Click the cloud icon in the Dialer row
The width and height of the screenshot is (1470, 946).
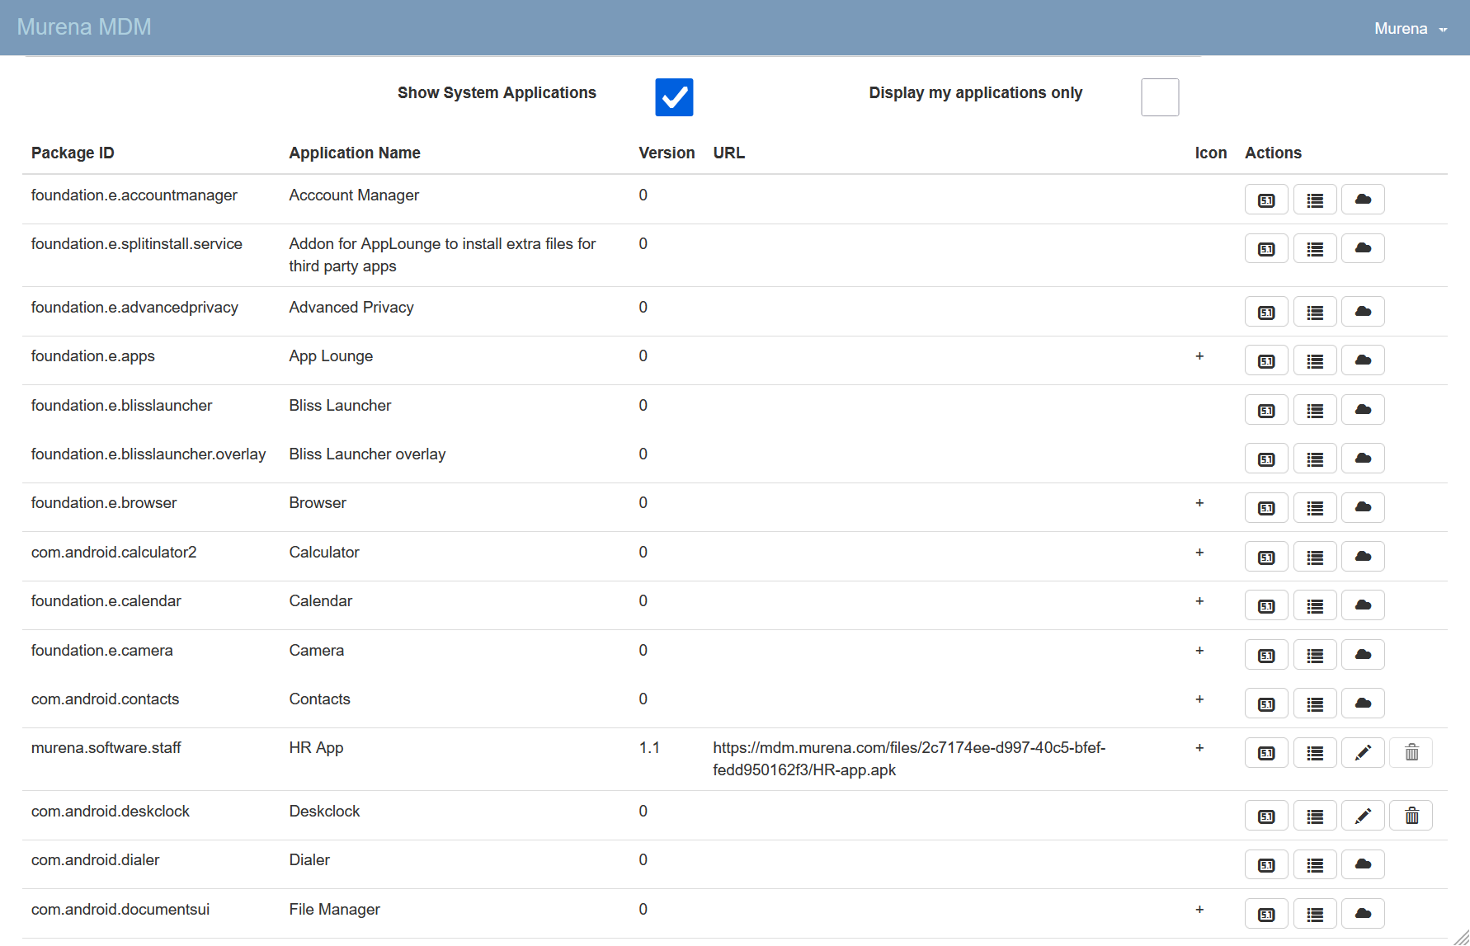(x=1363, y=865)
